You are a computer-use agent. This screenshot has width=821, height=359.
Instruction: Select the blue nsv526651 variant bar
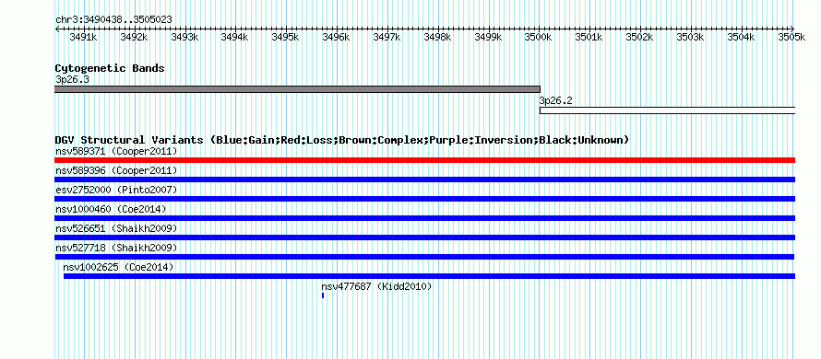424,237
